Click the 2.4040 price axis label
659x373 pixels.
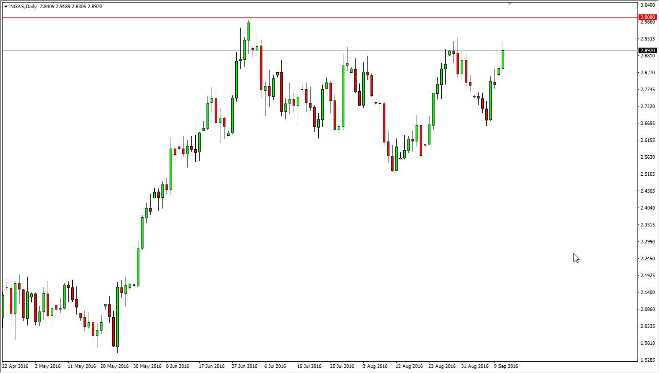point(648,208)
